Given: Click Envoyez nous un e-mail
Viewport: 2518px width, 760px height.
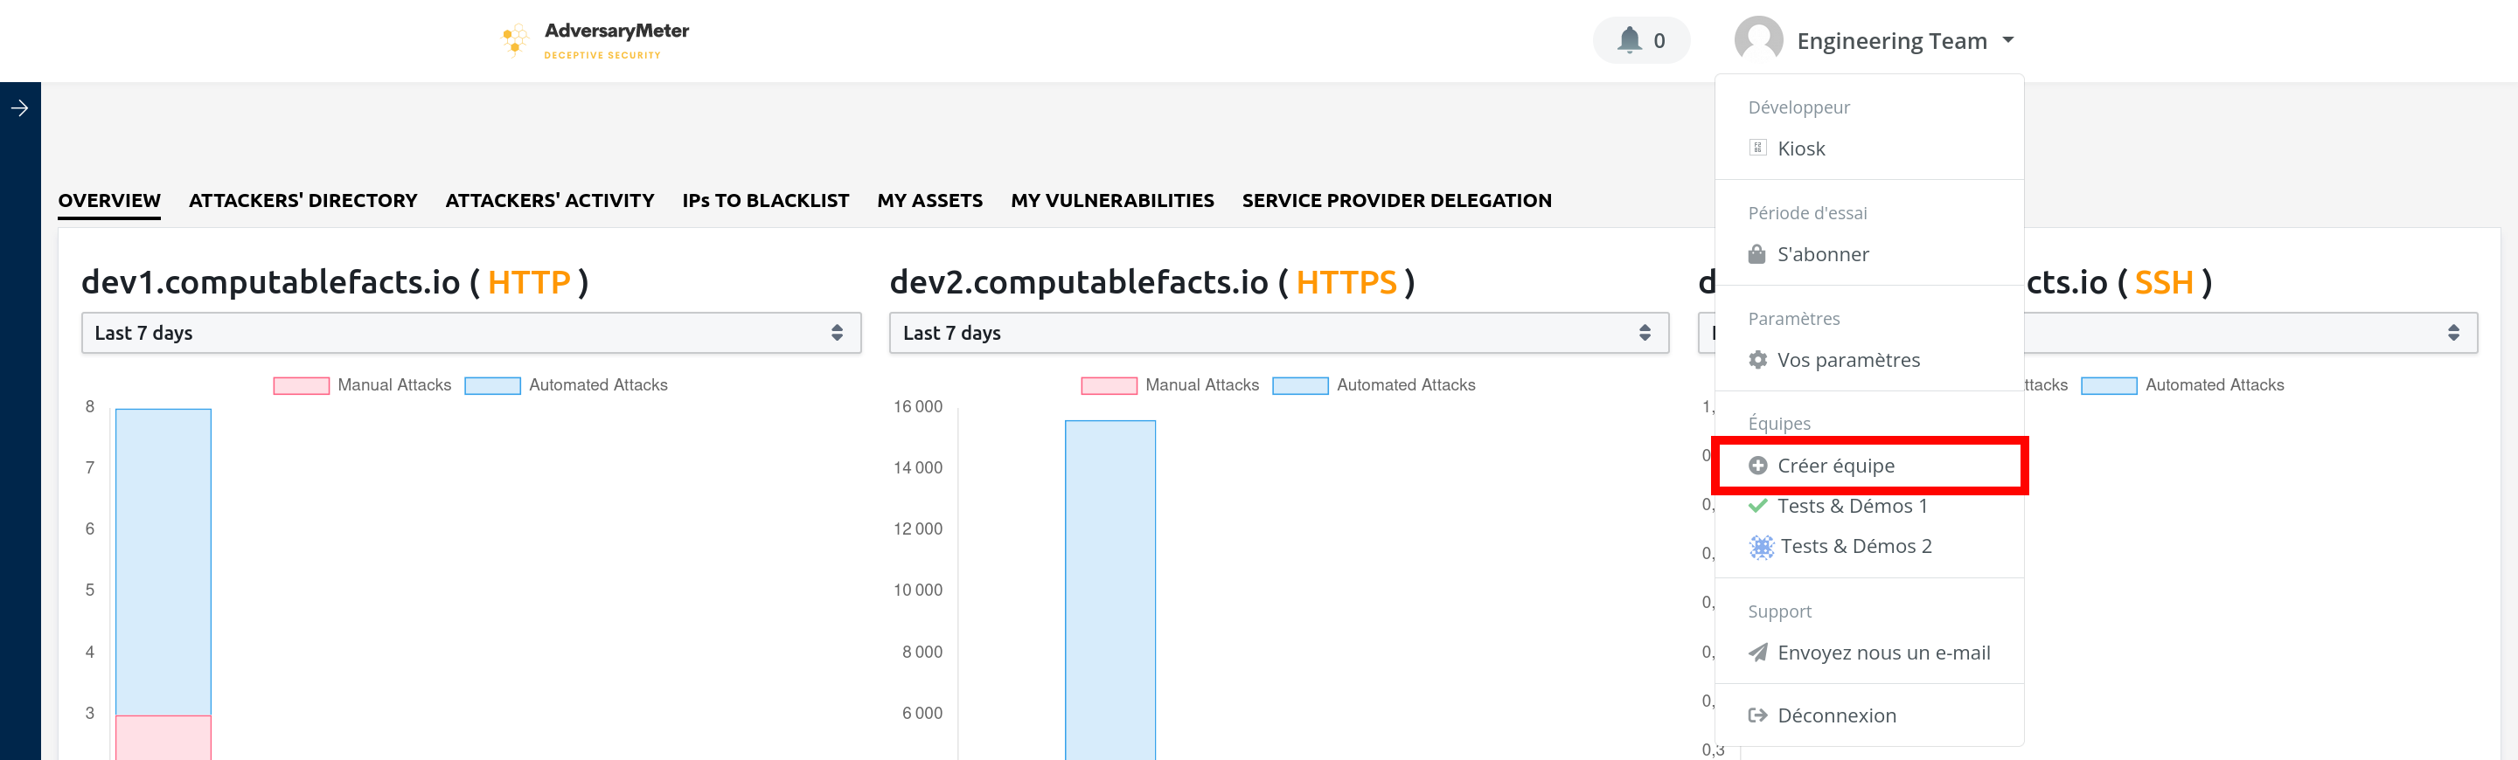Looking at the screenshot, I should [1882, 653].
